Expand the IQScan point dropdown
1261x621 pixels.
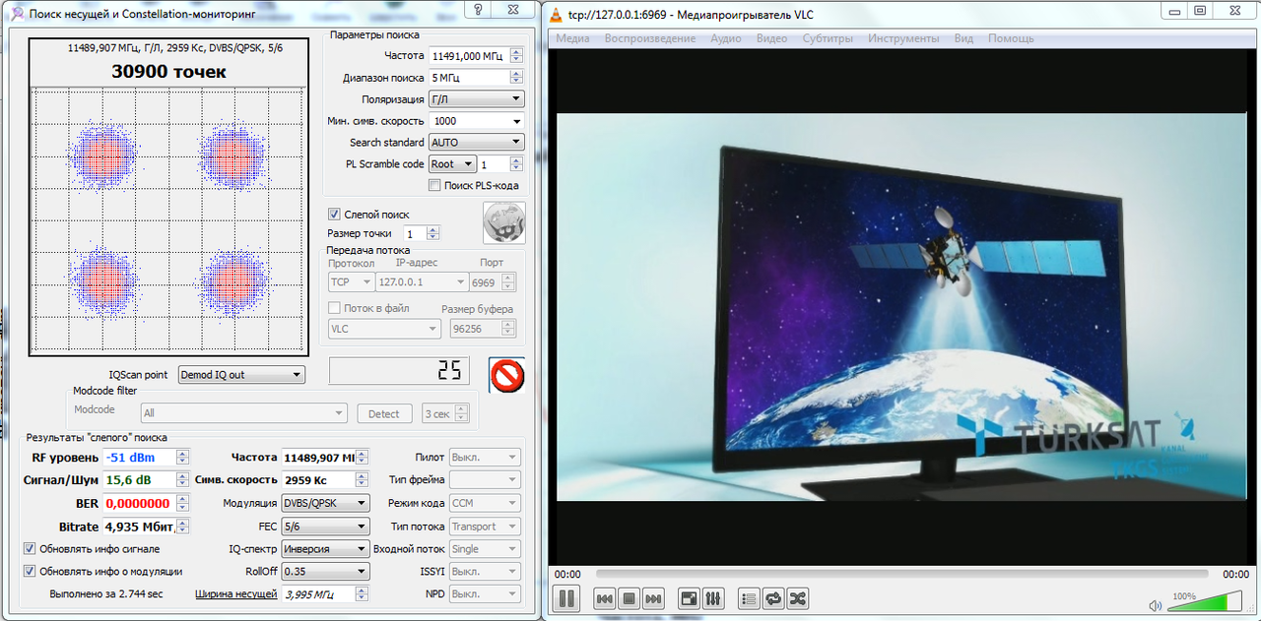[240, 375]
